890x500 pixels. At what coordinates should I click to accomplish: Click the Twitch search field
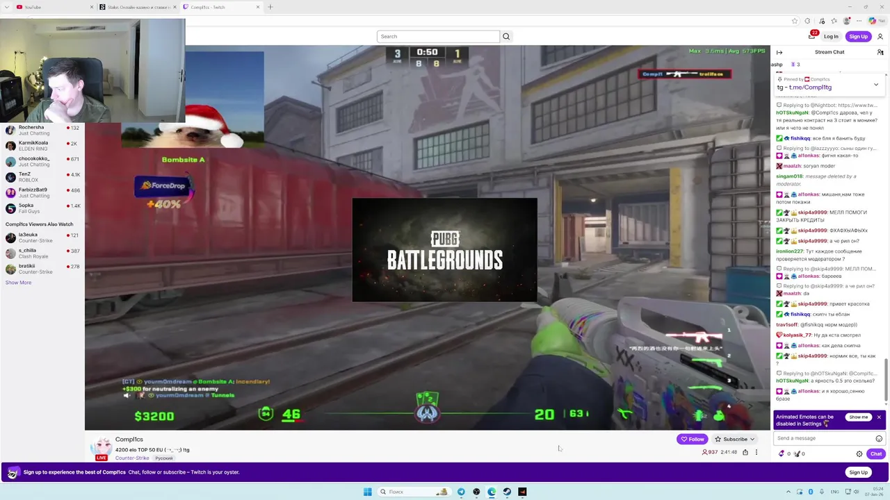click(438, 36)
